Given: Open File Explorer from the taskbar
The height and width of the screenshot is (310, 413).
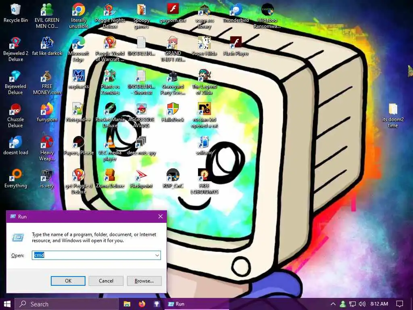Looking at the screenshot, I should [127, 304].
